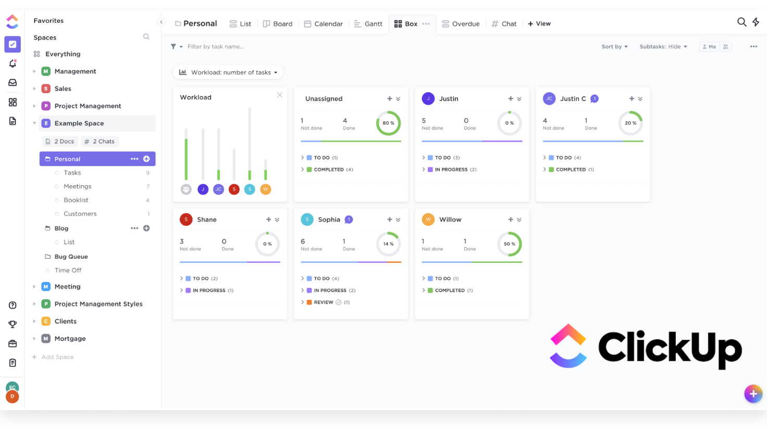The width and height of the screenshot is (767, 433).
Task: Click the 14% progress ring in Sophia's box
Action: coord(389,244)
